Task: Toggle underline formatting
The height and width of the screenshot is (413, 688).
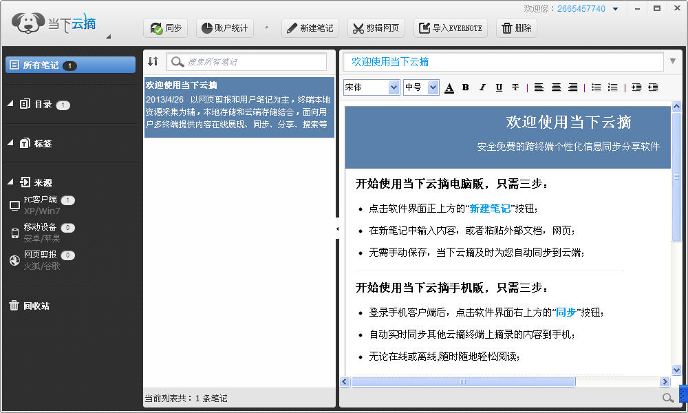Action: tap(499, 87)
